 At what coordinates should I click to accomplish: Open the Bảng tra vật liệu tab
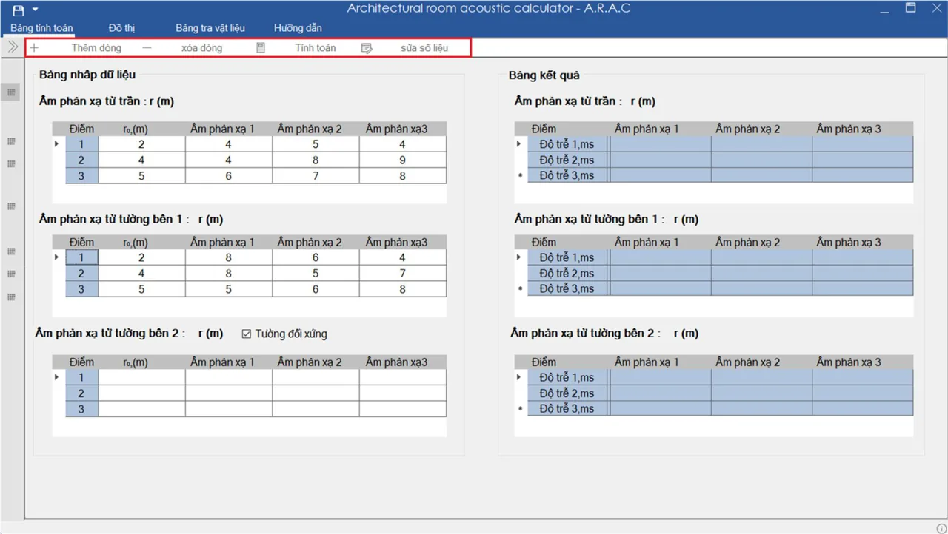[210, 28]
